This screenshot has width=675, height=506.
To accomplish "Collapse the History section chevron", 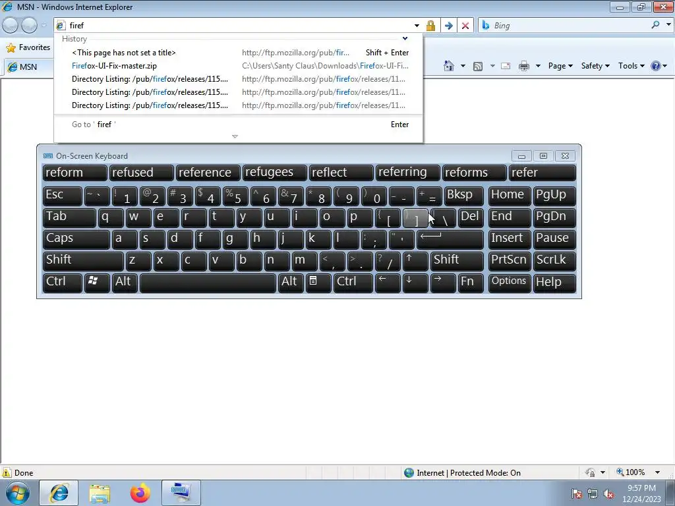I will click(x=405, y=39).
